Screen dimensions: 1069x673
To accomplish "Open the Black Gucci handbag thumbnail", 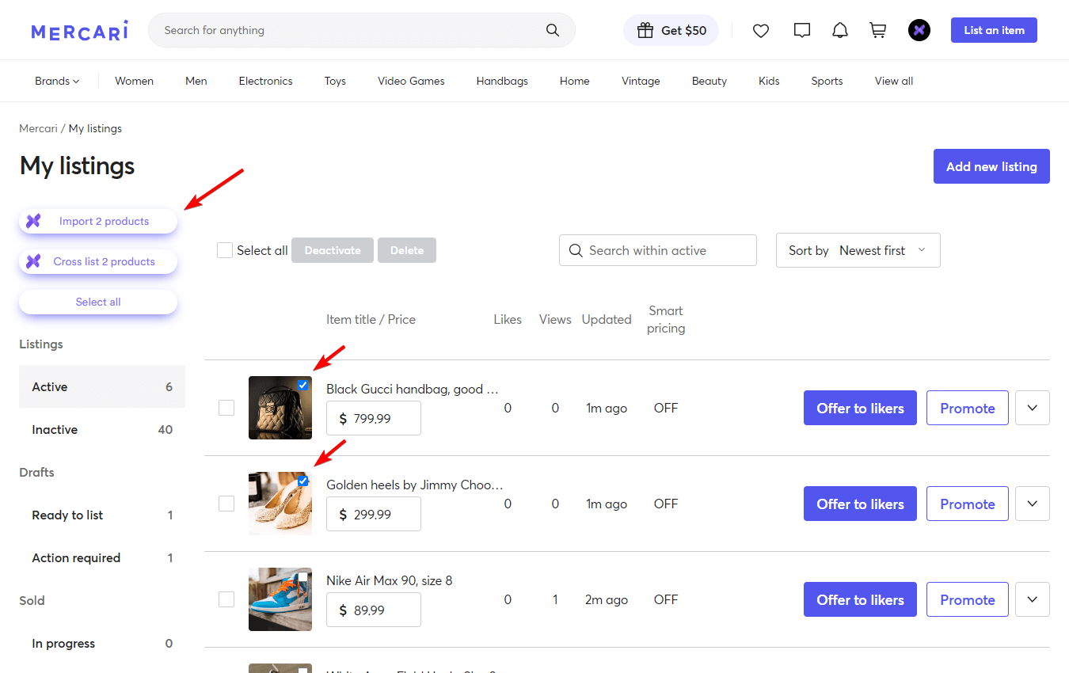I will click(x=280, y=408).
